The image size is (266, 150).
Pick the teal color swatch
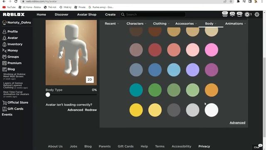(136, 90)
